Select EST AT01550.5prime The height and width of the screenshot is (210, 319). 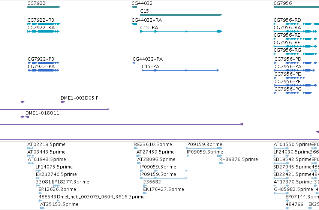coord(292,144)
